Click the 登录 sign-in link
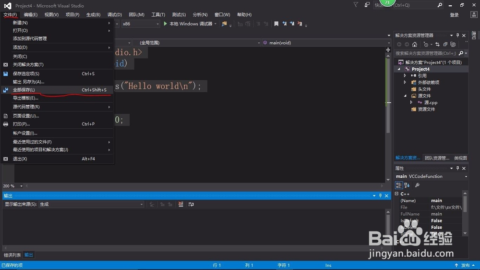Screen dimensions: 480x270 pos(454,15)
